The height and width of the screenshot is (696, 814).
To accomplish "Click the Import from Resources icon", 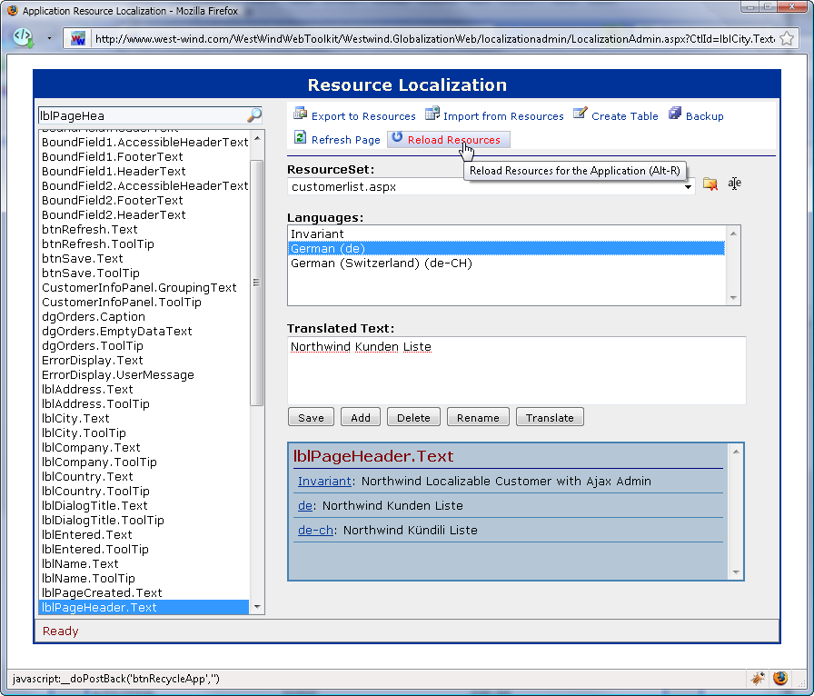I will 432,114.
